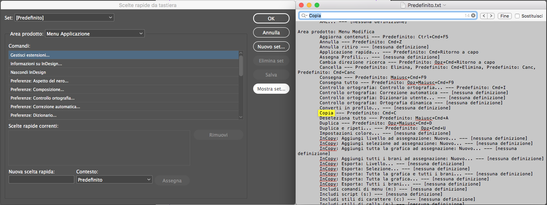Screen dimensions: 547x205
Task: Toggle the Sostituisci checkbox
Action: [x=517, y=16]
